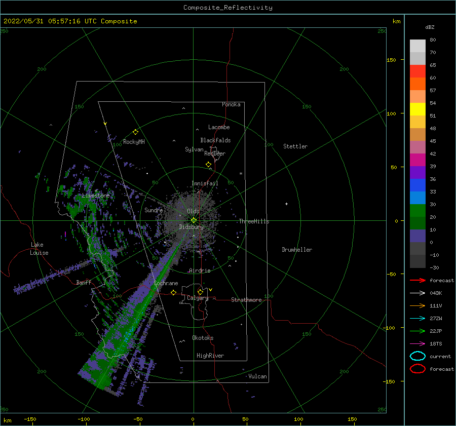The width and height of the screenshot is (456, 426).
Task: Click the Blackfalds label
Action: pyautogui.click(x=215, y=140)
